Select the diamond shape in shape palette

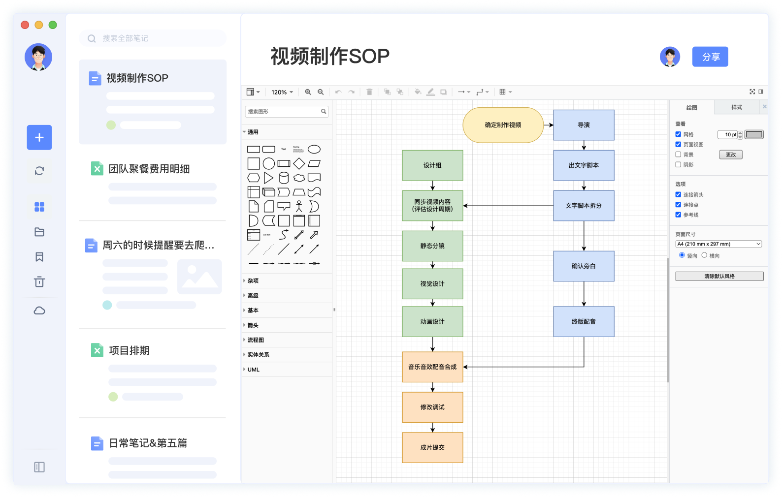tap(299, 163)
